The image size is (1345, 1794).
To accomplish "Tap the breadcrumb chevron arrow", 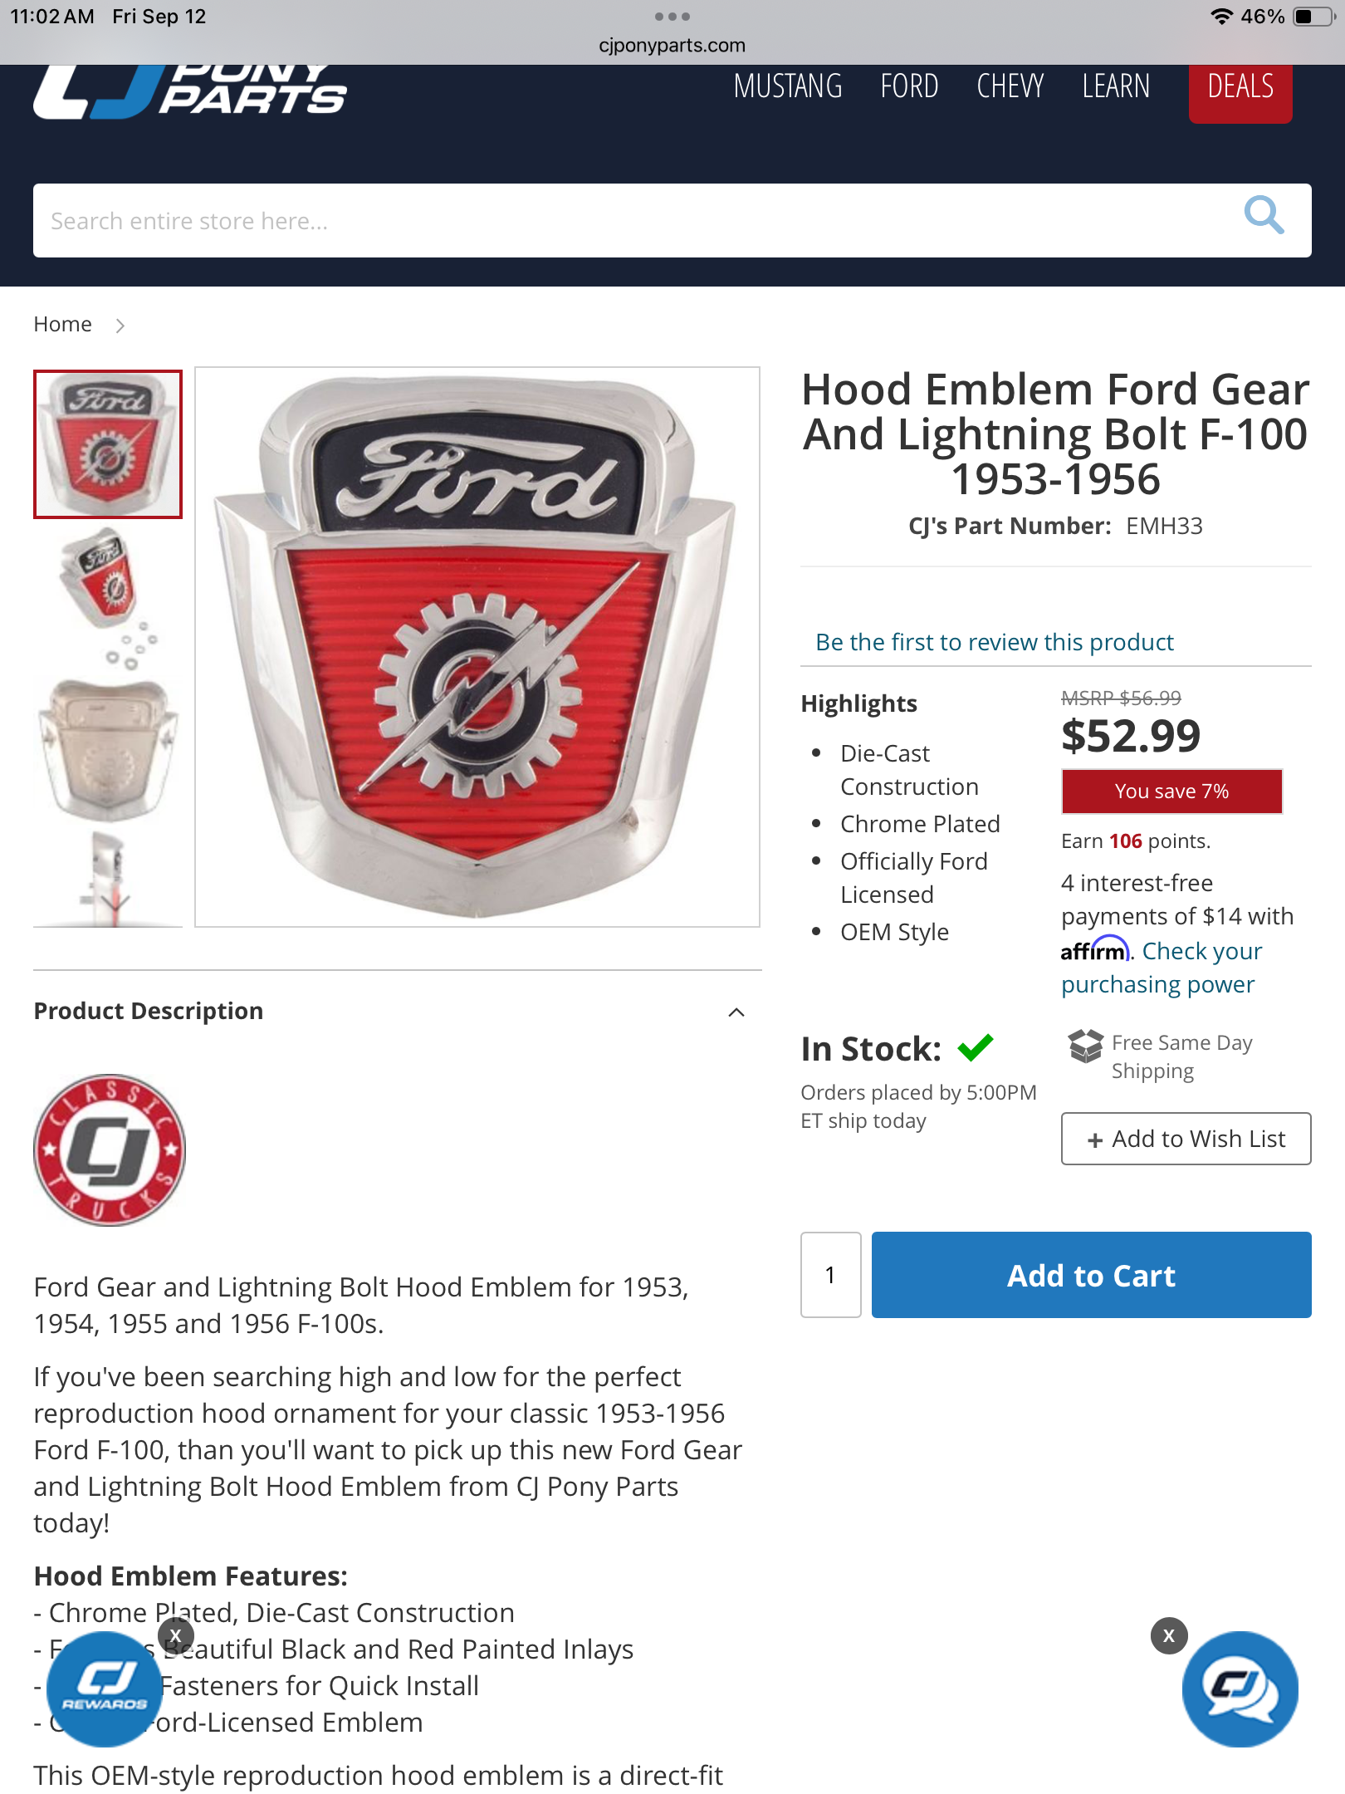I will click(x=120, y=325).
